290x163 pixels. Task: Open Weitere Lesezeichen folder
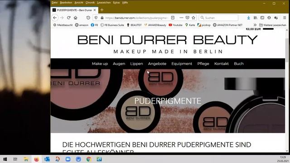coord(273,25)
